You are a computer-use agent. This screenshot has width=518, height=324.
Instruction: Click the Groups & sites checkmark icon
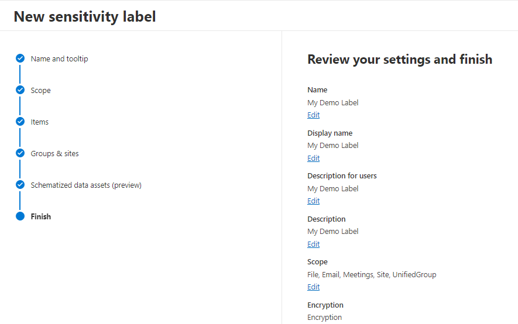[20, 153]
